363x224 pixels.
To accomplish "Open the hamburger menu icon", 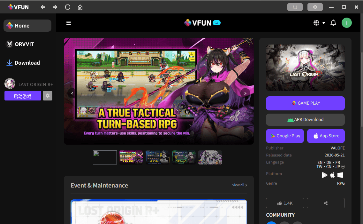I will 69,23.
